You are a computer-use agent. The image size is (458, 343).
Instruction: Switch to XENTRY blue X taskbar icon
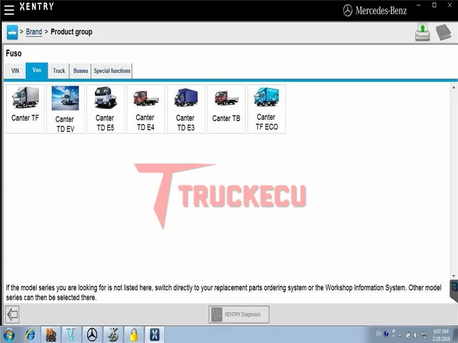click(155, 335)
